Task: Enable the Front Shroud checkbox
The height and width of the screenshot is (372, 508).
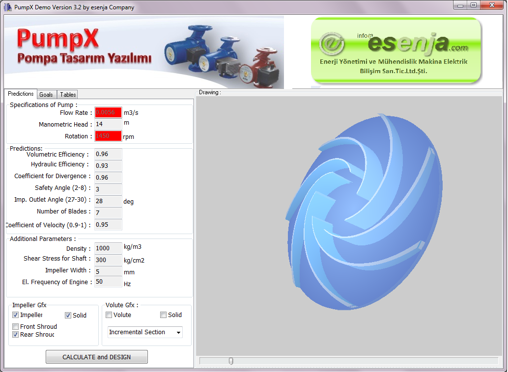Action: [x=16, y=327]
